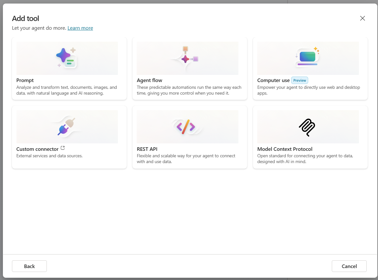378x280 pixels.
Task: Open the Learn more link
Action: [80, 28]
